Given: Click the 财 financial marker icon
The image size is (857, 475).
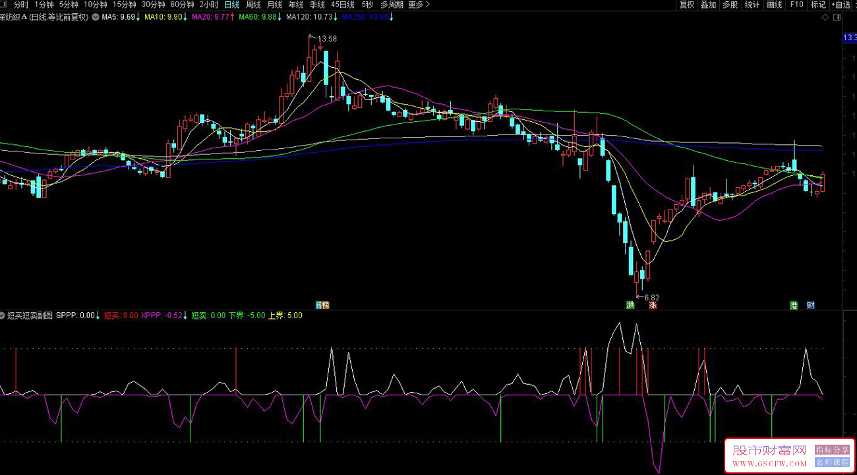Looking at the screenshot, I should coord(810,305).
